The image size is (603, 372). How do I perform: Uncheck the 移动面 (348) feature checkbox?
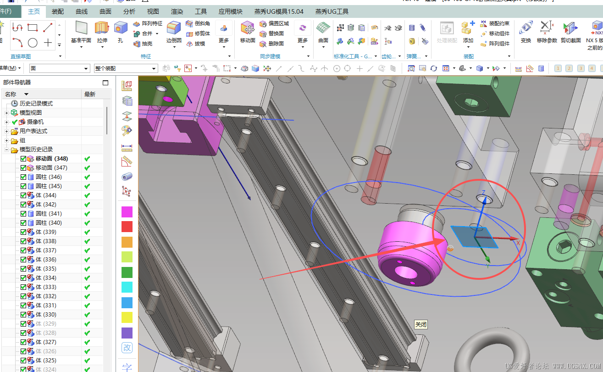[x=23, y=159]
